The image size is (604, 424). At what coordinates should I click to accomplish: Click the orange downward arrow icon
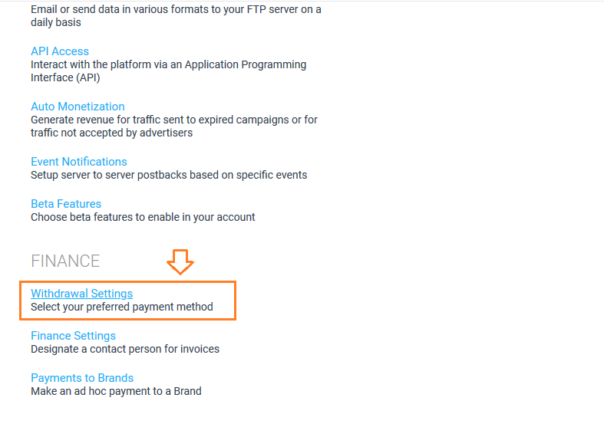tap(180, 262)
